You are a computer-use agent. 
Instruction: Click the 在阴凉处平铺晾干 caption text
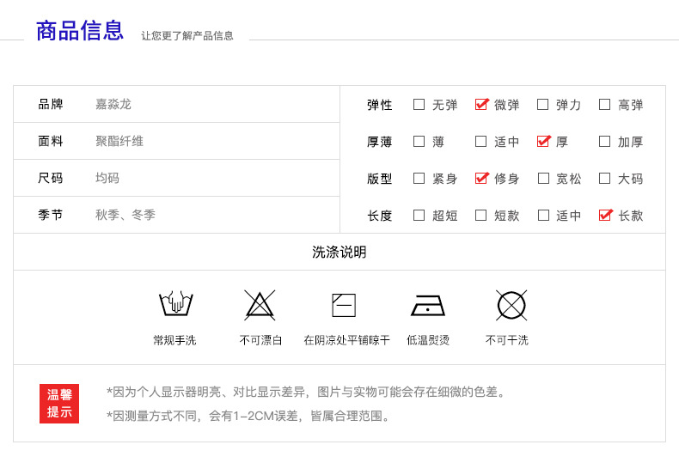pyautogui.click(x=347, y=340)
